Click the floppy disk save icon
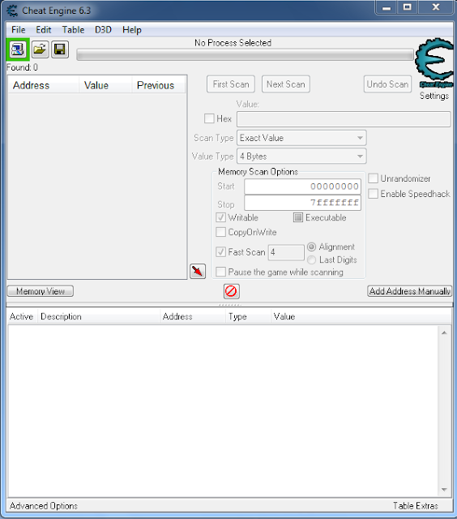The width and height of the screenshot is (457, 519). click(60, 49)
